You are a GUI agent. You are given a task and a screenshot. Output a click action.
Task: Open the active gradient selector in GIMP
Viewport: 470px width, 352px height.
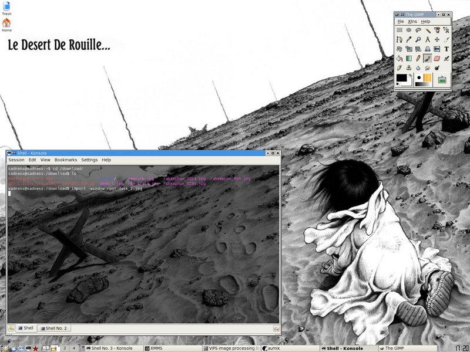[x=423, y=84]
